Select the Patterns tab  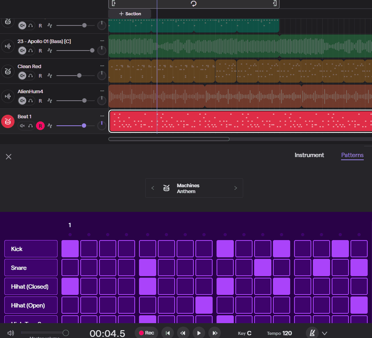(352, 155)
